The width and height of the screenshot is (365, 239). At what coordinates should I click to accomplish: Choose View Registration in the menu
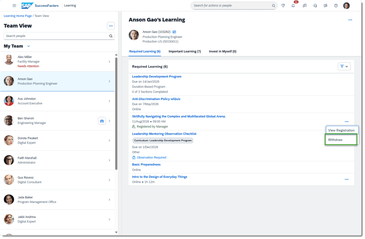point(341,130)
